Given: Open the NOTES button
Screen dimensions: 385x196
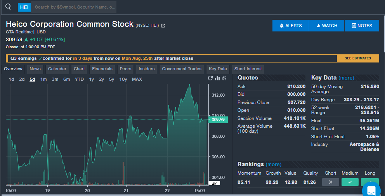Looking at the screenshot, I should coord(362,26).
